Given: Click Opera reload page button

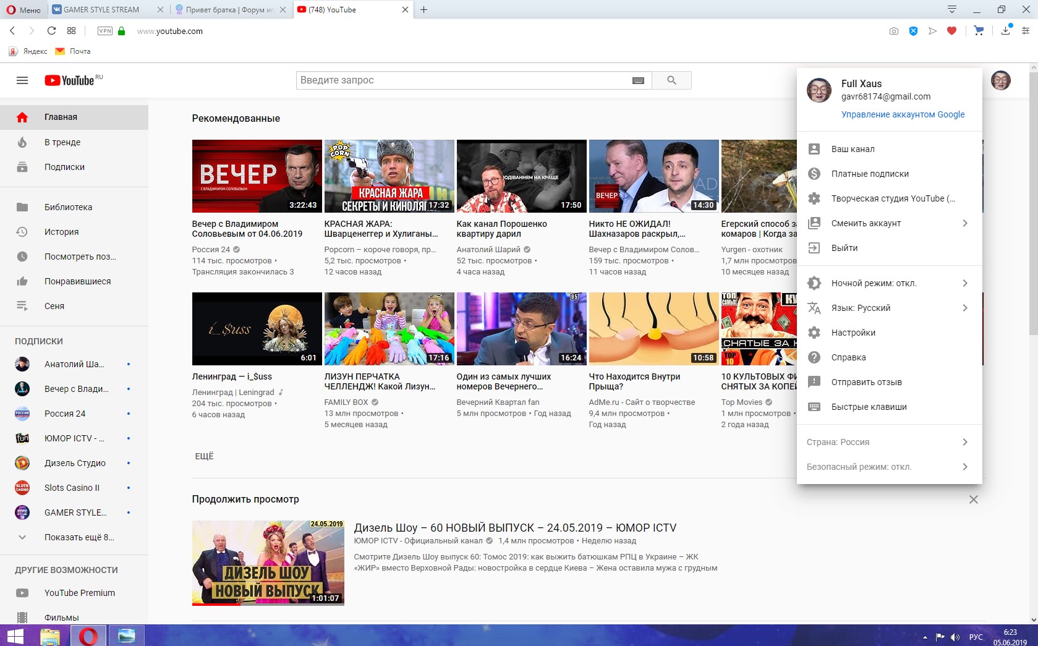Looking at the screenshot, I should click(51, 31).
